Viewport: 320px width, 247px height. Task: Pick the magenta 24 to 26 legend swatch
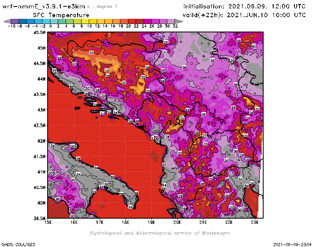[148, 21]
